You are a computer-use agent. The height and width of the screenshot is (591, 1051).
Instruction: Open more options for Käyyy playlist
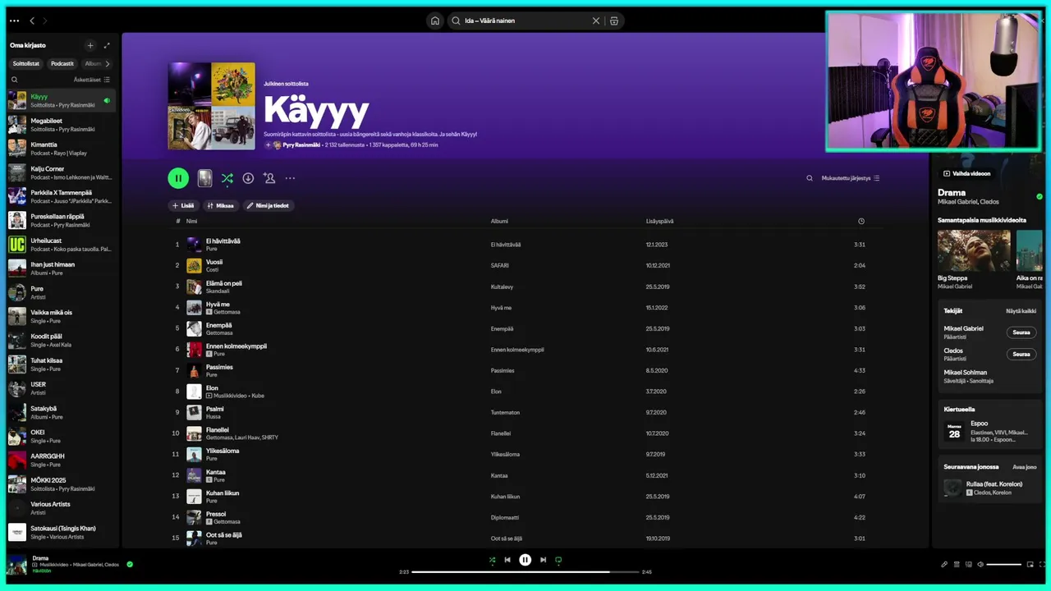pos(290,178)
